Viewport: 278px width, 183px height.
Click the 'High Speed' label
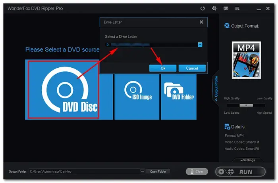pos(264,112)
